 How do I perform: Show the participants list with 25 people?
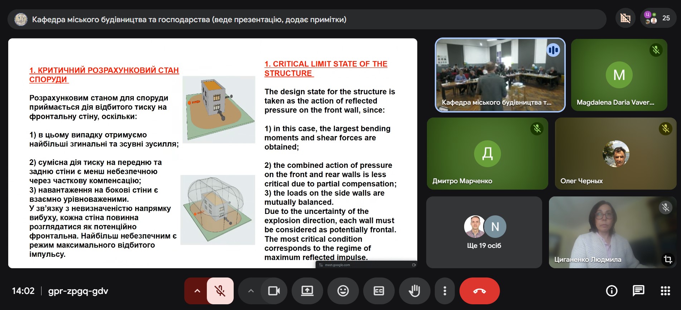658,18
